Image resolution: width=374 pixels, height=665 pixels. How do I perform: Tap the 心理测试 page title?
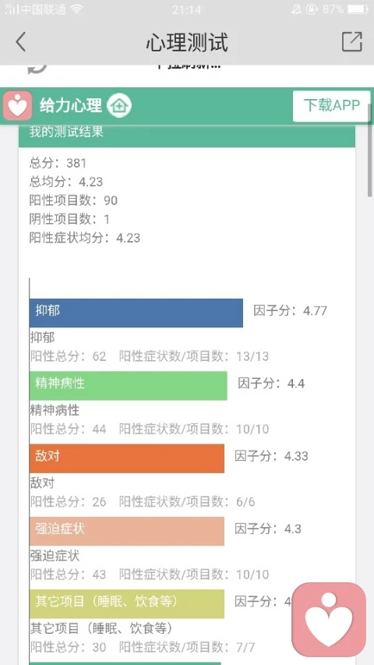tap(187, 42)
